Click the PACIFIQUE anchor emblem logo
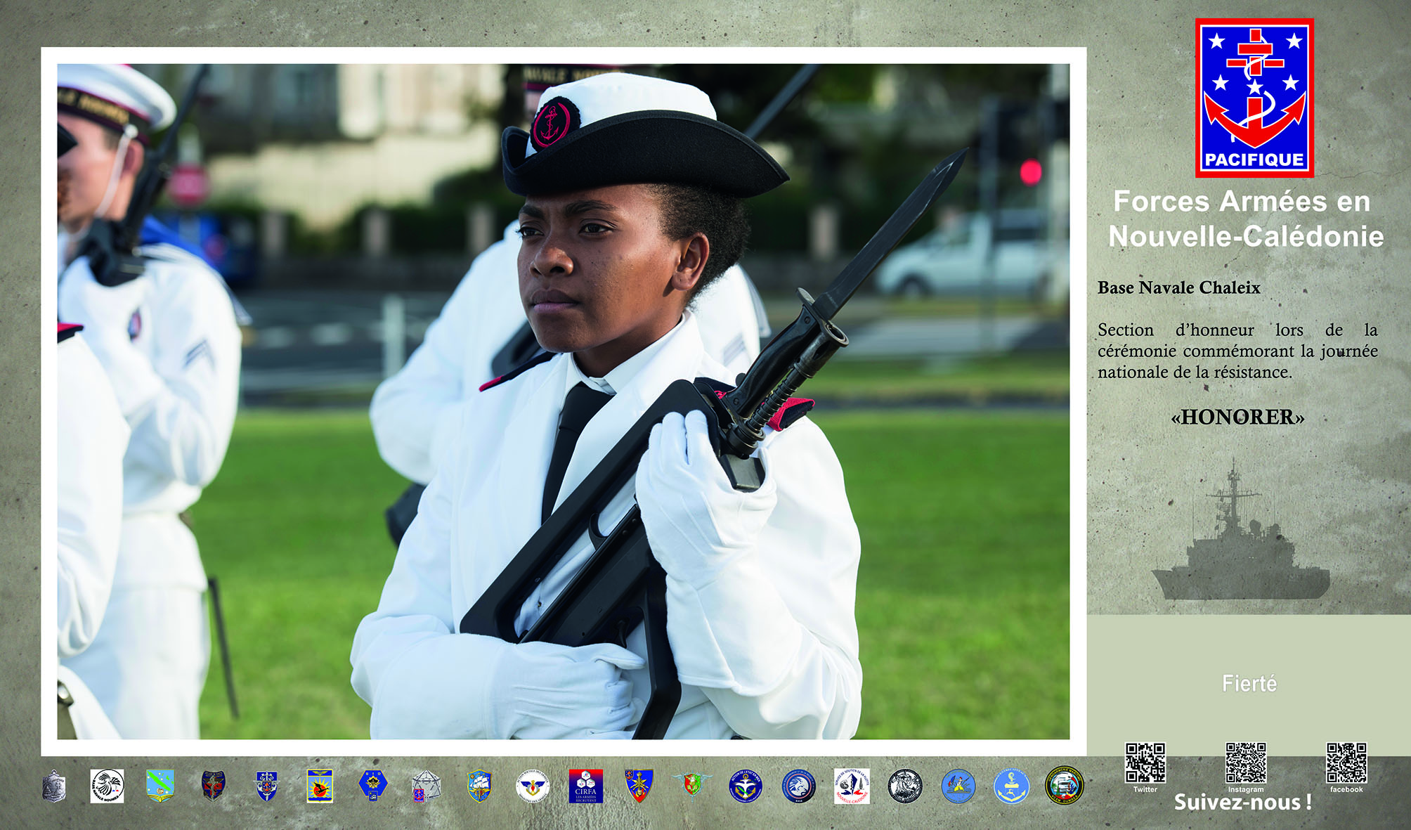The width and height of the screenshot is (1411, 830). (1254, 98)
